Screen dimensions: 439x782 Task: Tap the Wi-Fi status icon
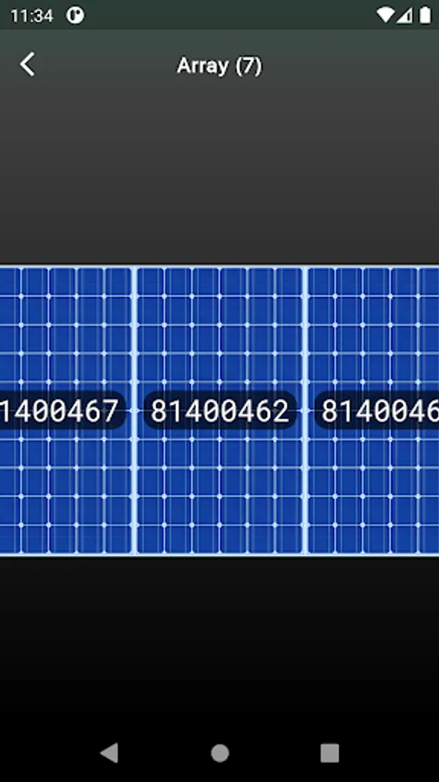pyautogui.click(x=386, y=16)
